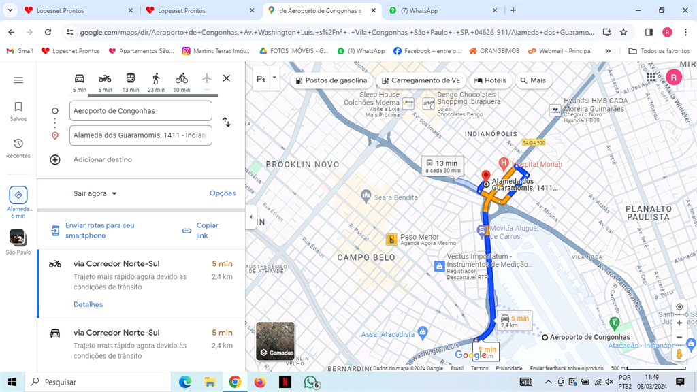
Task: Add a stop with Adicionar destino
Action: [102, 159]
